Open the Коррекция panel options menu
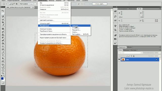The height and width of the screenshot is (91, 162). (160, 47)
